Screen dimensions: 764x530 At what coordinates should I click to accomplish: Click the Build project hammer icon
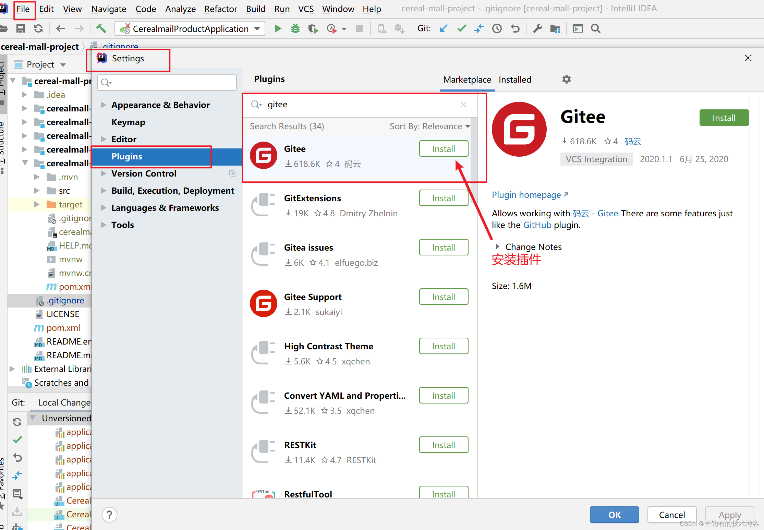(101, 29)
